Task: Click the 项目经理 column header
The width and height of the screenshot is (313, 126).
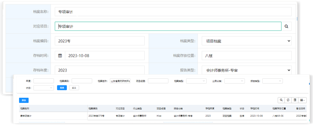Action: (x=161, y=109)
